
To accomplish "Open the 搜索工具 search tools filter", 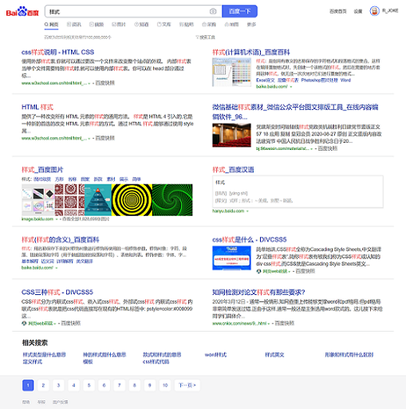I will pos(205,37).
